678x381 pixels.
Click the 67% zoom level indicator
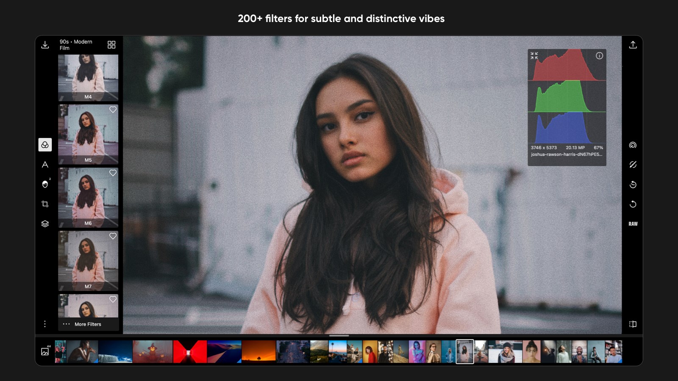[x=598, y=148]
